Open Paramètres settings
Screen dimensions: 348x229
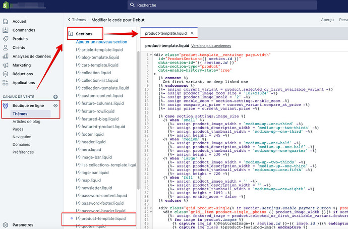(x=23, y=225)
